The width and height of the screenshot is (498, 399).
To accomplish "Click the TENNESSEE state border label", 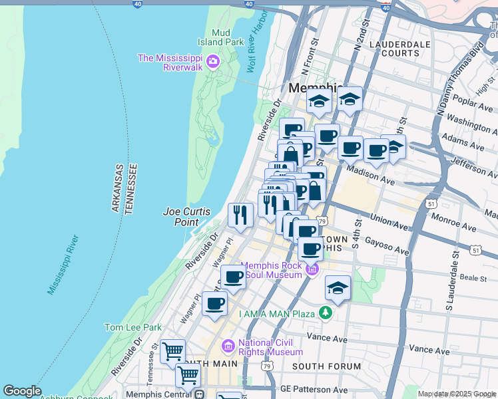I will point(131,189).
